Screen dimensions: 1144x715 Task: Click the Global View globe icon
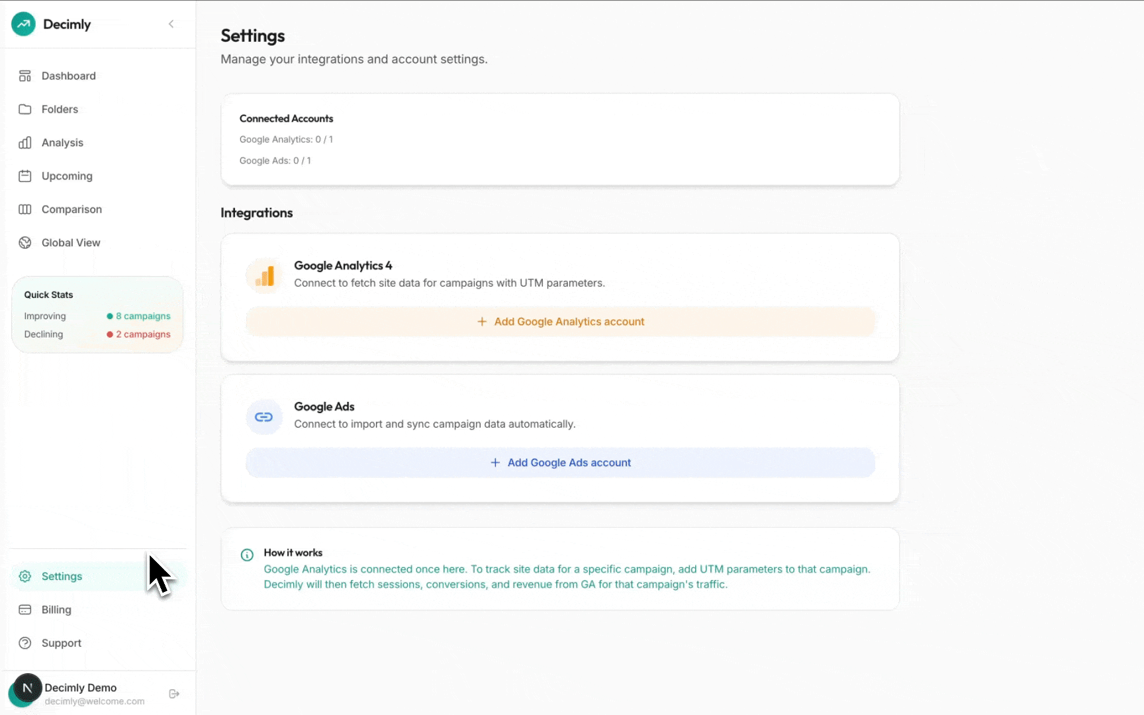tap(25, 243)
